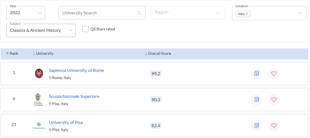Screen dimensions: 310x138
Task: Open Sapienza University of Rome link
Action: point(76,70)
